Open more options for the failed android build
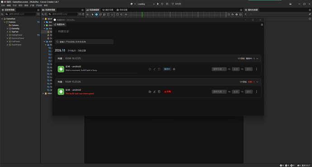This screenshot has height=167, width=312. click(x=256, y=92)
